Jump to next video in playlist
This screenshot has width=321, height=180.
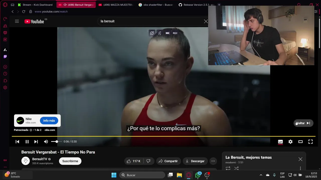click(x=36, y=141)
